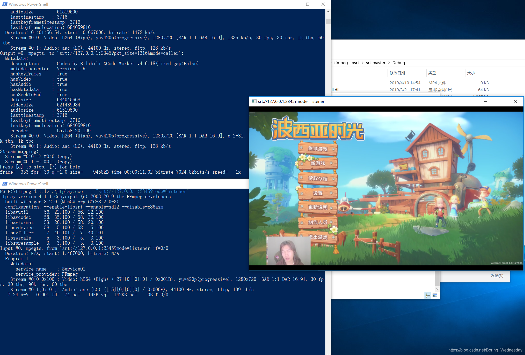Maximize the ffplay srt listener window
This screenshot has height=355, width=525.
500,102
